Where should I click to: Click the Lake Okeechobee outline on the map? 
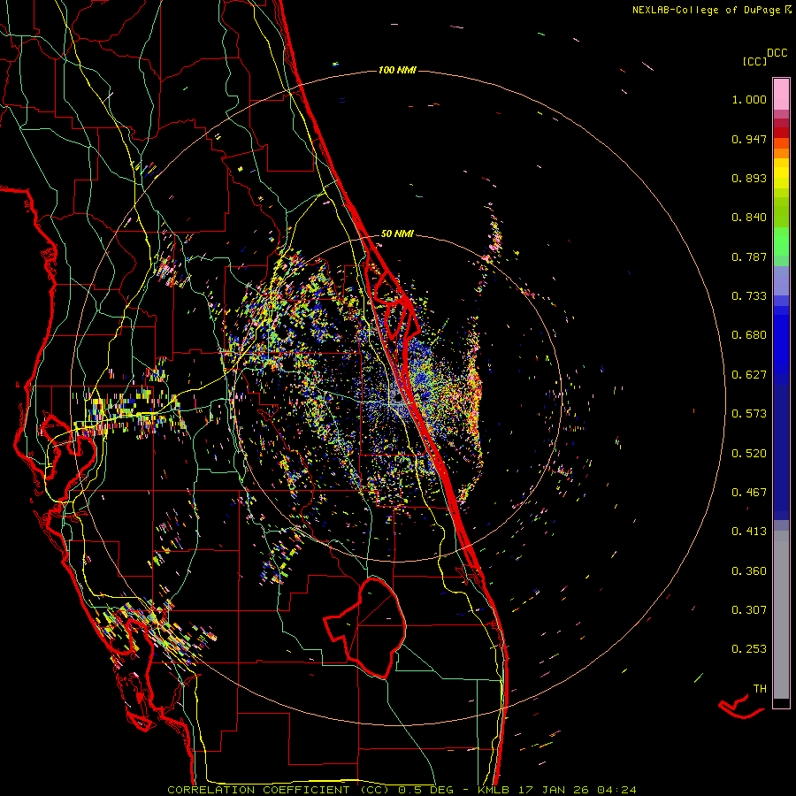coord(365,628)
